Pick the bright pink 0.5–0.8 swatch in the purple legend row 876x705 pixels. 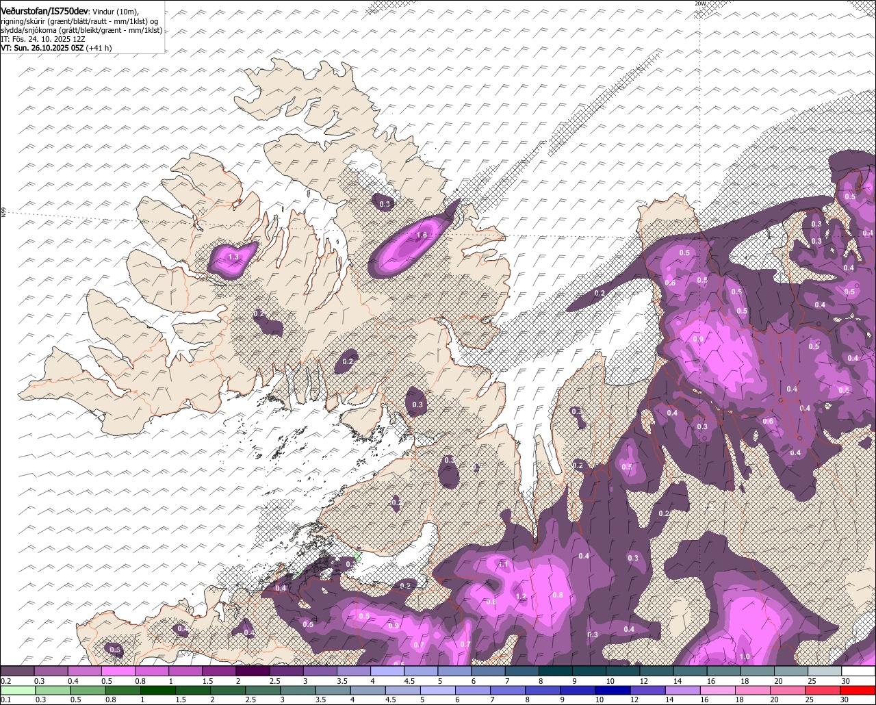tap(118, 671)
